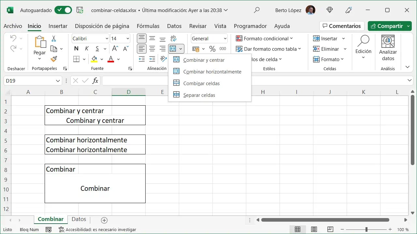Select the Cortar (scissors) icon
Image resolution: width=417 pixels, height=234 pixels.
coord(54,38)
